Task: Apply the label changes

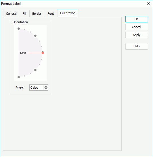Action: pos(137,35)
